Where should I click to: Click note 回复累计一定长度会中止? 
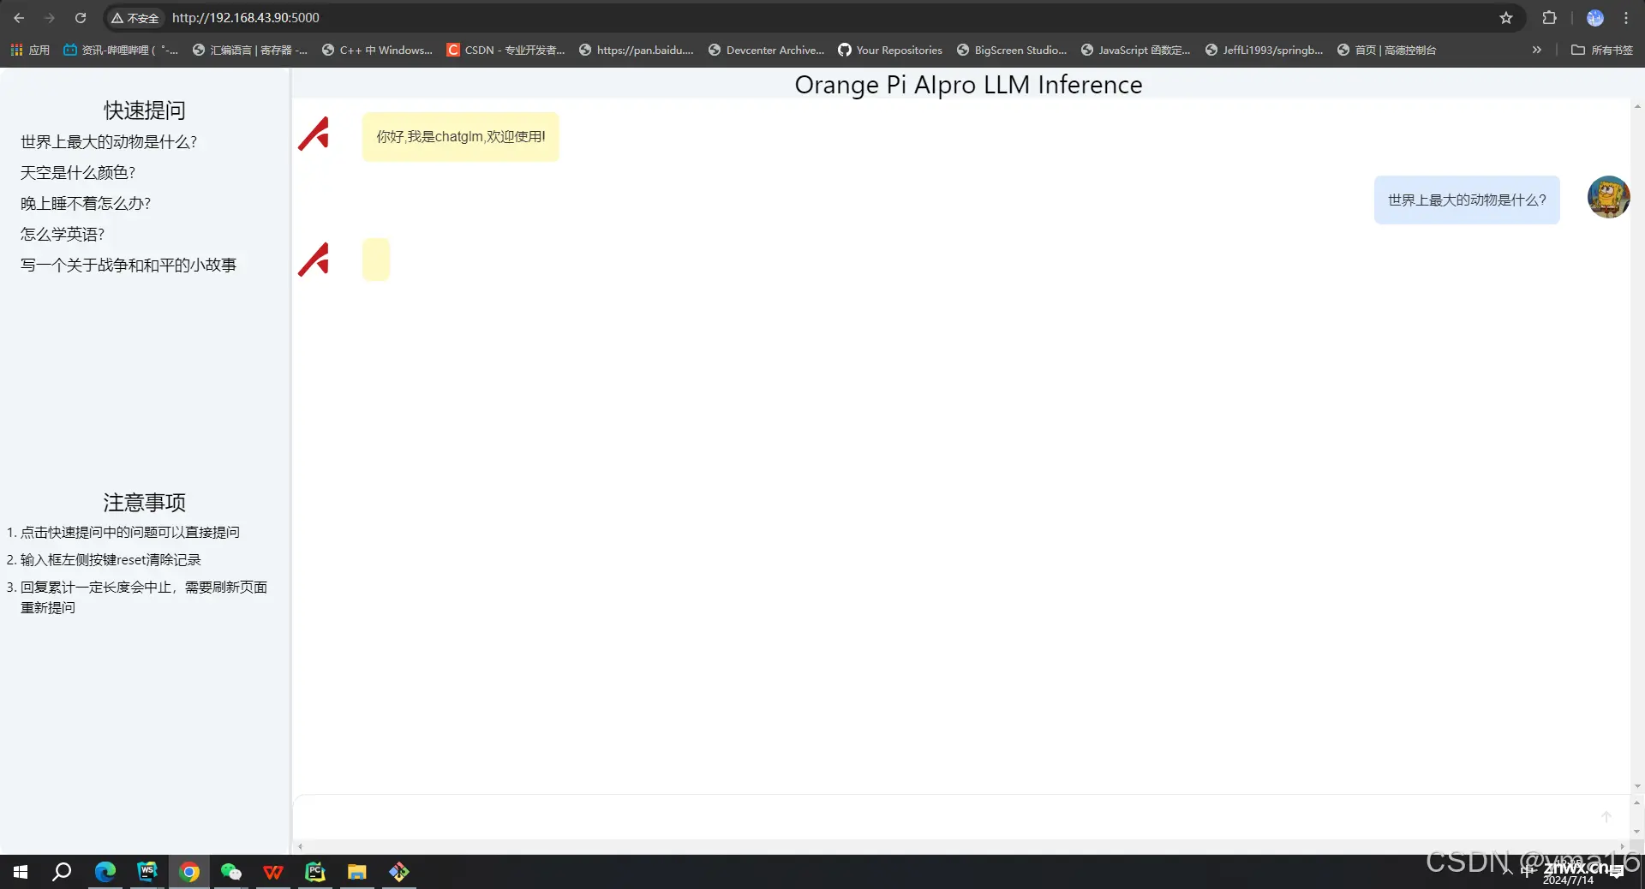click(144, 598)
